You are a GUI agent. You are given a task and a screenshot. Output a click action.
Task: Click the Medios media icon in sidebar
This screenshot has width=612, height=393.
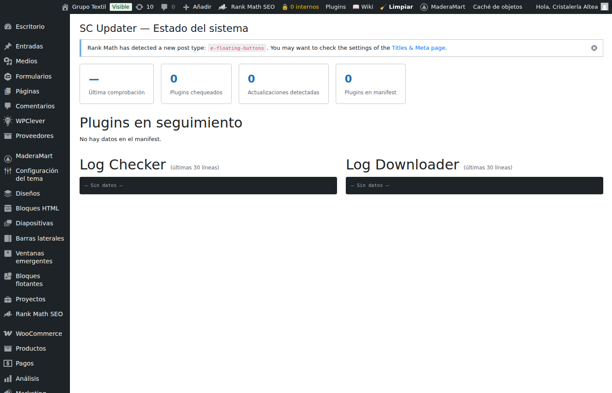[8, 61]
